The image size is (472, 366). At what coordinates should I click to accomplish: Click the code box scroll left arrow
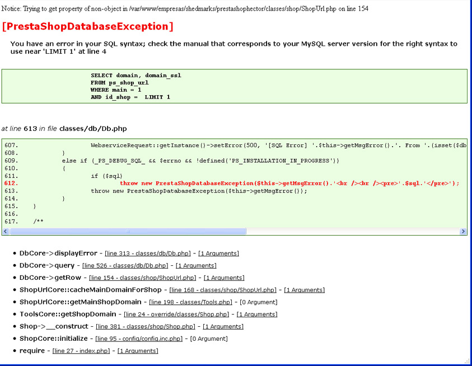[x=5, y=231]
